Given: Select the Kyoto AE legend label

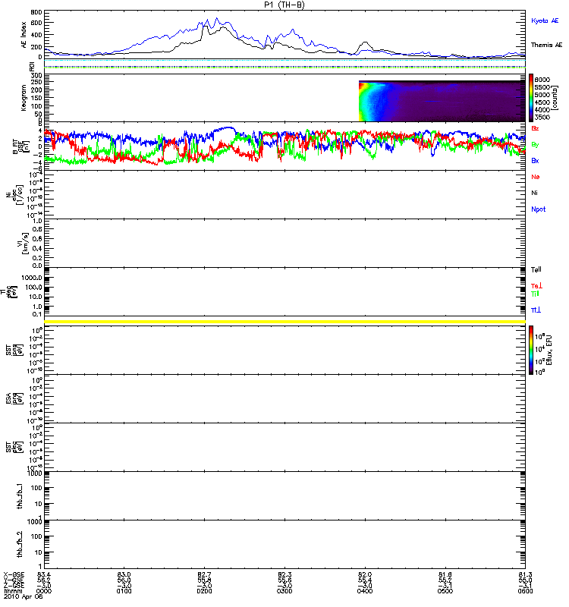Looking at the screenshot, I should click(545, 21).
